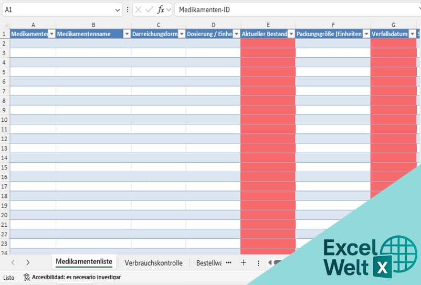This screenshot has width=421, height=285.
Task: Click the previous sheet navigation arrow
Action: pos(13,263)
